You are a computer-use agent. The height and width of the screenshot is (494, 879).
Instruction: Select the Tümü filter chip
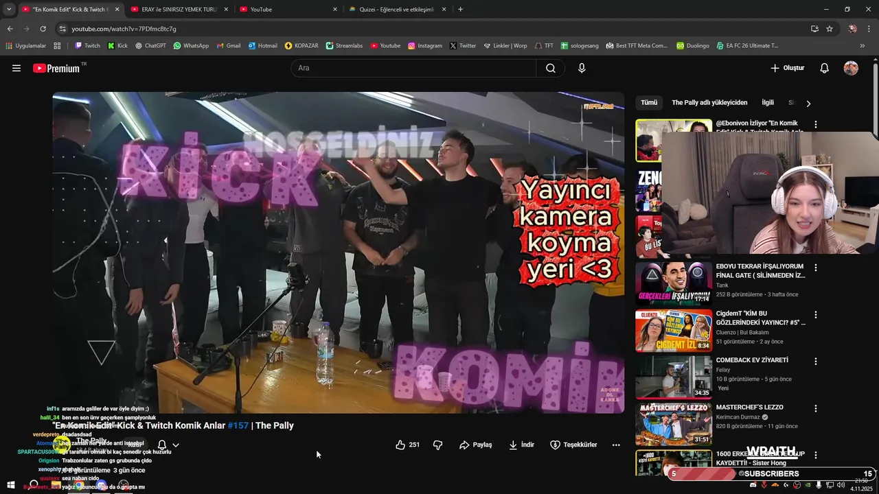click(x=649, y=103)
